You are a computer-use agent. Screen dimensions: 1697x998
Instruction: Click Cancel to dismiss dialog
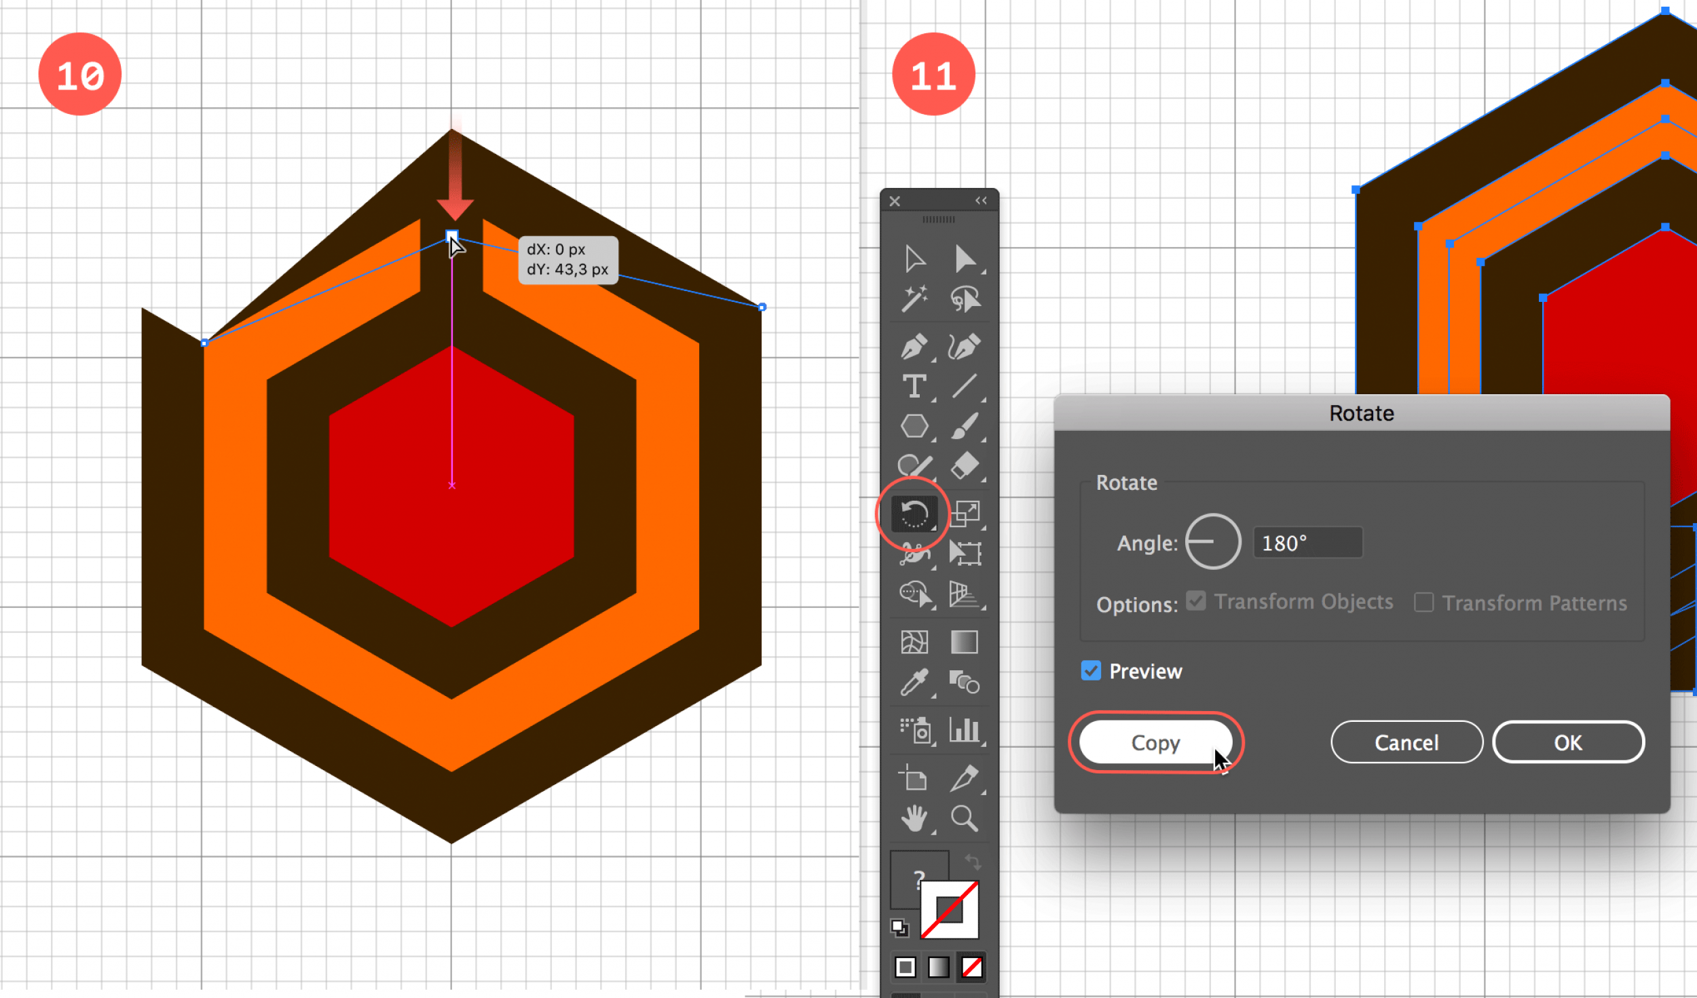coord(1406,742)
